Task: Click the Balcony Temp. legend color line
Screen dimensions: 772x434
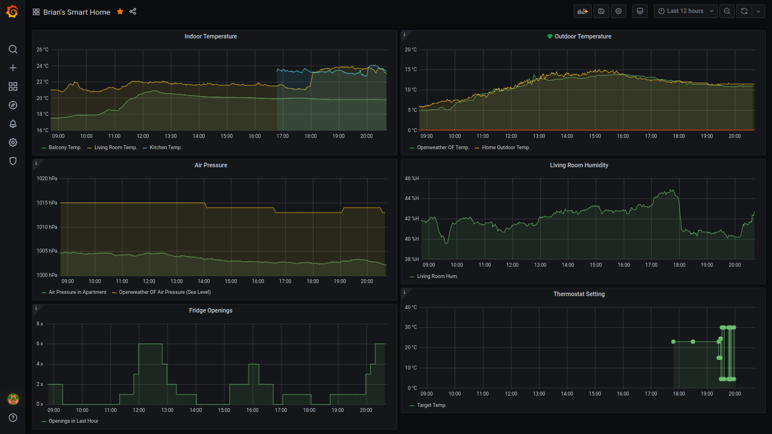Action: point(44,147)
